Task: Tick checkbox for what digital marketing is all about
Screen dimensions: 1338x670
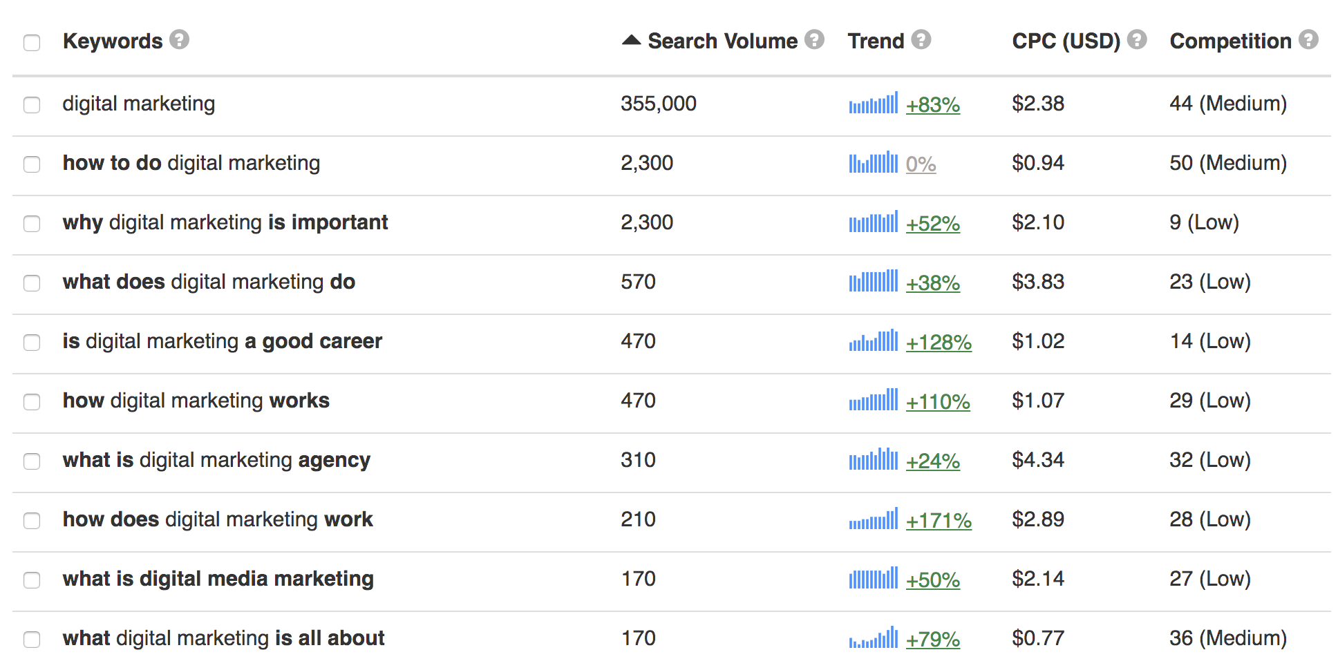Action: pyautogui.click(x=32, y=640)
